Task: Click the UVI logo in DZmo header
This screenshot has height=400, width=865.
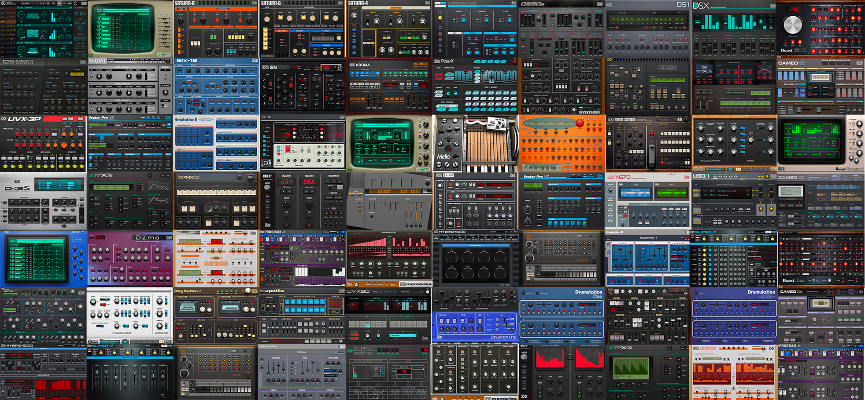Action: point(169,237)
